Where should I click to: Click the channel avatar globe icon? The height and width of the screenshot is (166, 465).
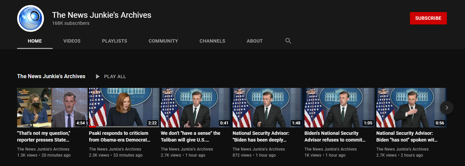pyautogui.click(x=31, y=18)
